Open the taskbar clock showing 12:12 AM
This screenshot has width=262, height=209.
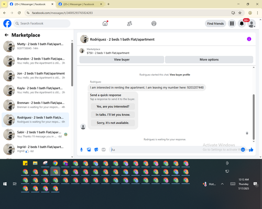[x=244, y=184]
